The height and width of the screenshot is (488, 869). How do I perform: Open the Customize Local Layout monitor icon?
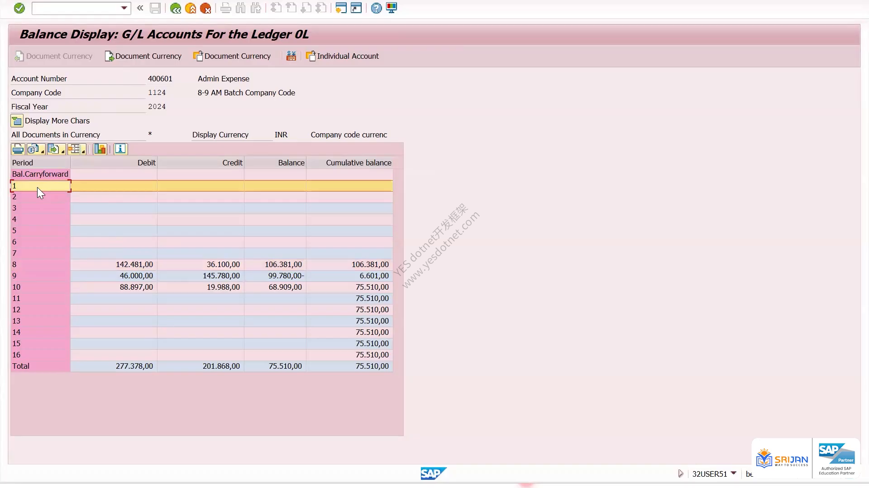tap(392, 8)
